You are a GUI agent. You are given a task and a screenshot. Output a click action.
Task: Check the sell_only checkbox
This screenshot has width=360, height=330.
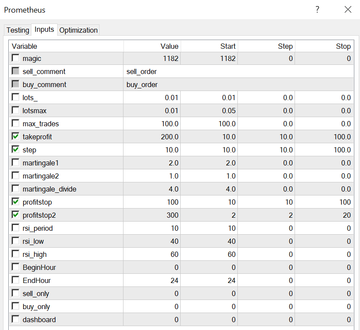pos(16,293)
